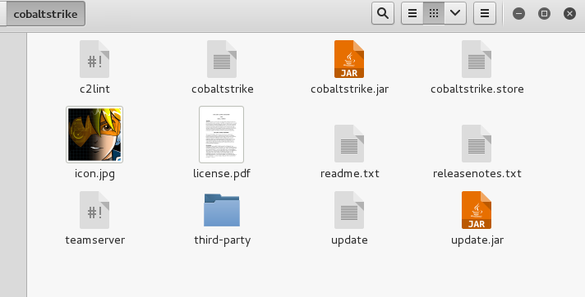Click the releasenotes.txt file name label
The width and height of the screenshot is (585, 297).
click(477, 174)
